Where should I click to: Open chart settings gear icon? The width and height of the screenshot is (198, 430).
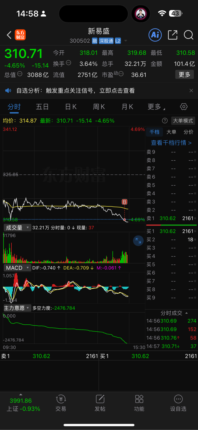(x=184, y=107)
